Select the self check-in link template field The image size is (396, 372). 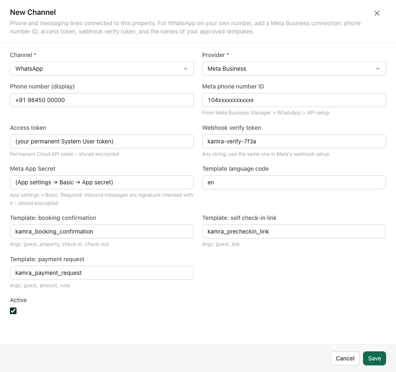[294, 231]
